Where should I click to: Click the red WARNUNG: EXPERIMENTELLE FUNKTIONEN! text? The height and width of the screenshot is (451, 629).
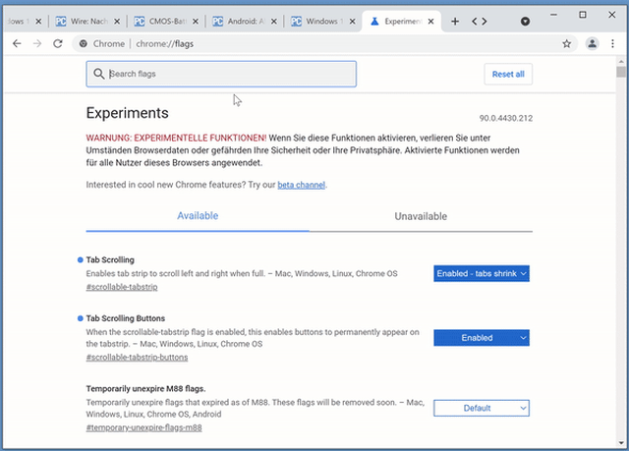pyautogui.click(x=176, y=138)
